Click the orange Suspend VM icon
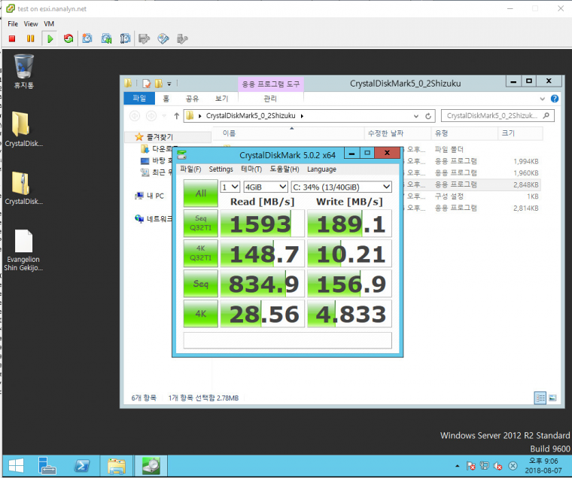This screenshot has width=572, height=478. (30, 38)
